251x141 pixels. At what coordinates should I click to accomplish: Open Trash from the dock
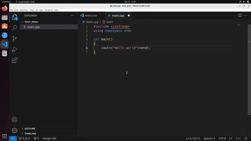click(4, 53)
